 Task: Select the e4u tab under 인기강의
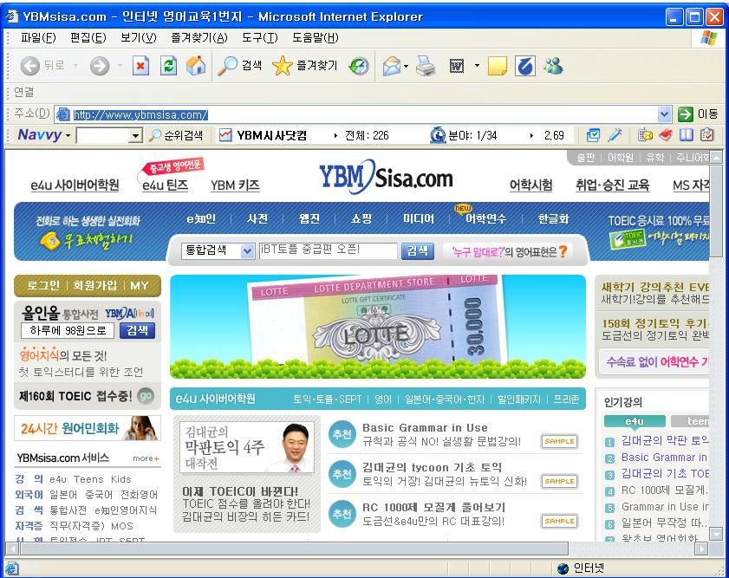[635, 421]
